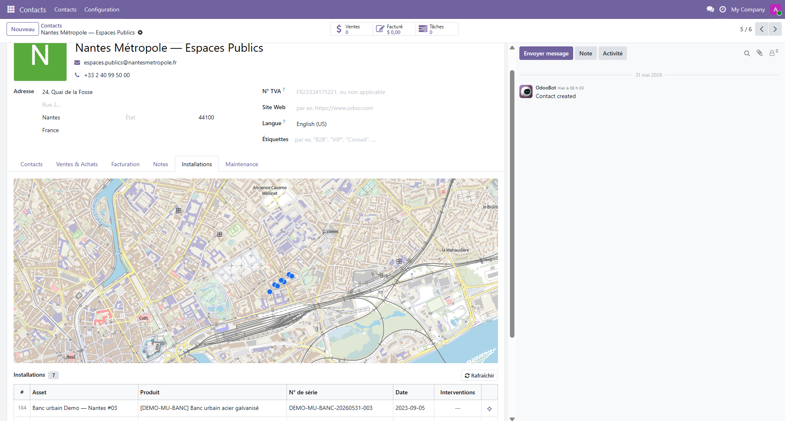
Task: Go to previous record arrow
Action: point(762,29)
